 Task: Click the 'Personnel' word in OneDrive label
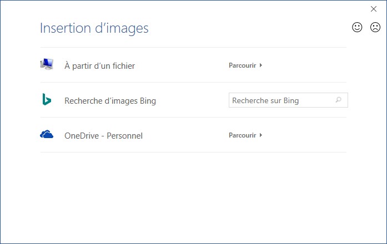tap(125, 135)
